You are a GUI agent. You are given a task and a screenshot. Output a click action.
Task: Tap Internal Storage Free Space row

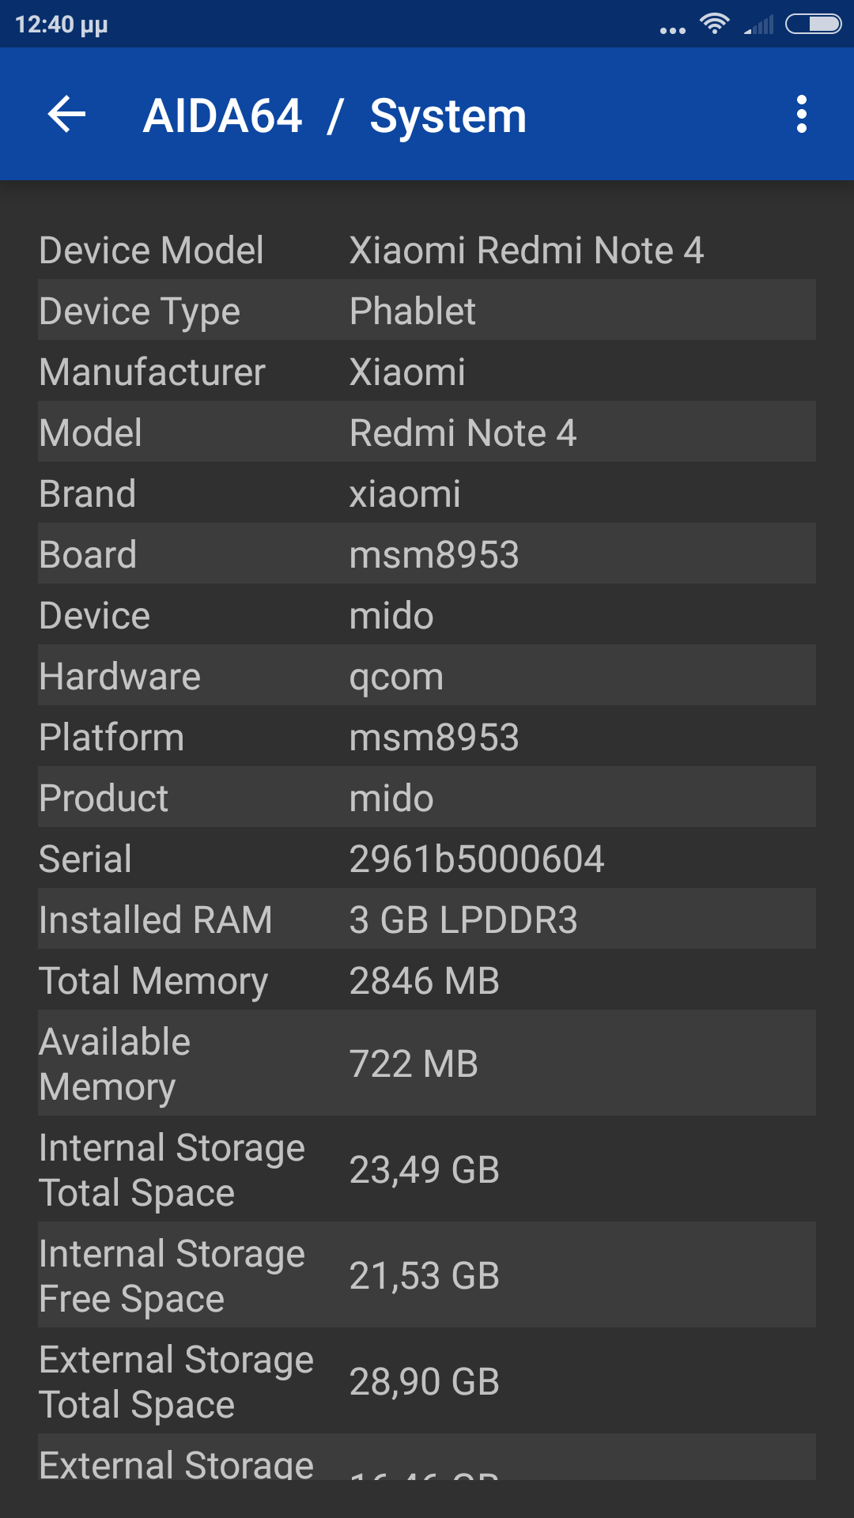[x=427, y=1275]
